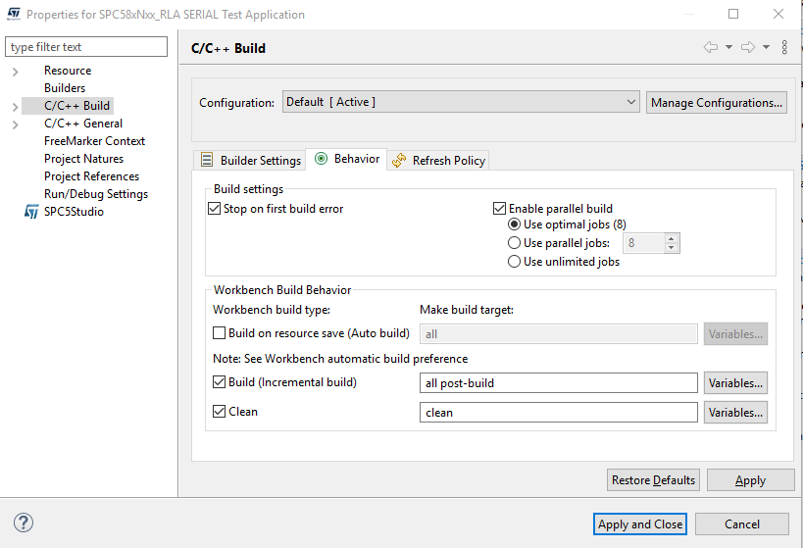Click the auto build target 'all' field
This screenshot has height=548, width=803.
[558, 334]
